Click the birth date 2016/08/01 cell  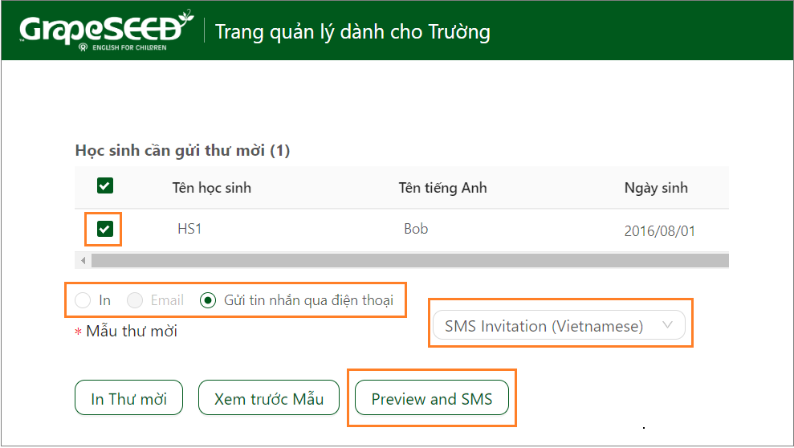(x=659, y=231)
